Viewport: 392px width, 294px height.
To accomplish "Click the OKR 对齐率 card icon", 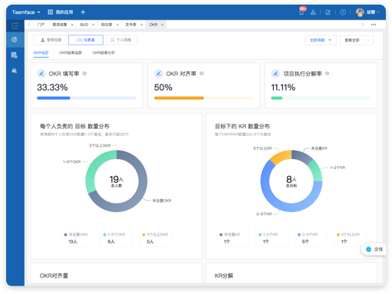I will click(x=159, y=74).
